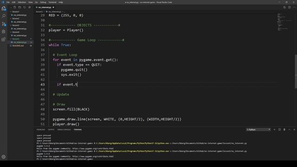Screen dimensions: 297x167
Task: Click the 'pygame.quit()' code line
Action: coord(74,70)
